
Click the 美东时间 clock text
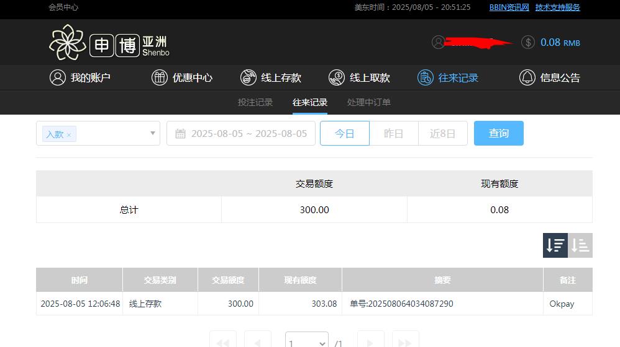413,7
